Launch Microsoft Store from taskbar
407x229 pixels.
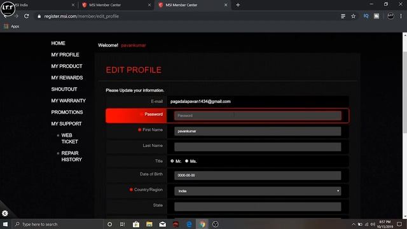point(136,224)
